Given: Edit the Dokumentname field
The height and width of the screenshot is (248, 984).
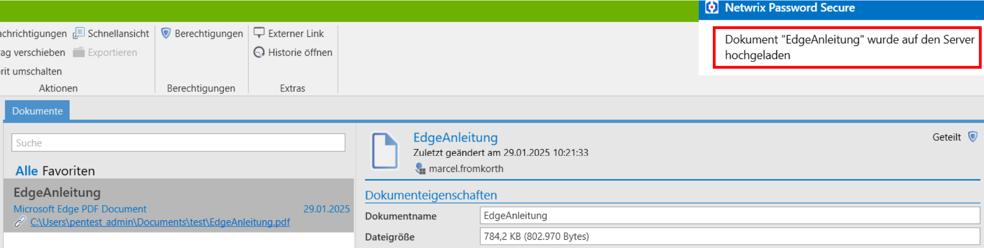Looking at the screenshot, I should pyautogui.click(x=730, y=215).
